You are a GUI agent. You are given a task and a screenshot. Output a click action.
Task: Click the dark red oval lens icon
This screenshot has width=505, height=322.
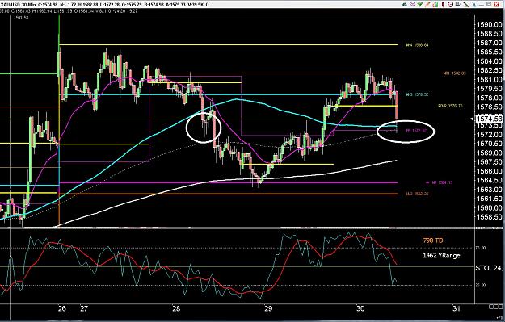click(x=443, y=5)
